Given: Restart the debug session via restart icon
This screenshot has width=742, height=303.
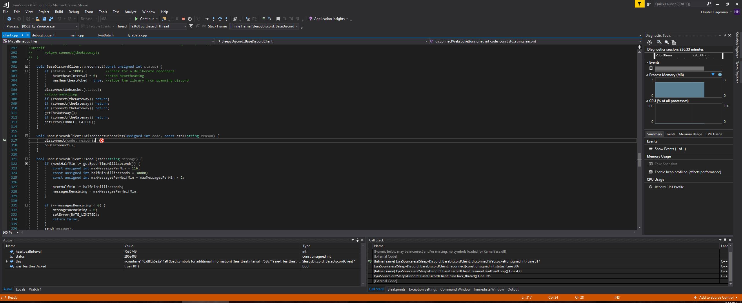Looking at the screenshot, I should 190,19.
